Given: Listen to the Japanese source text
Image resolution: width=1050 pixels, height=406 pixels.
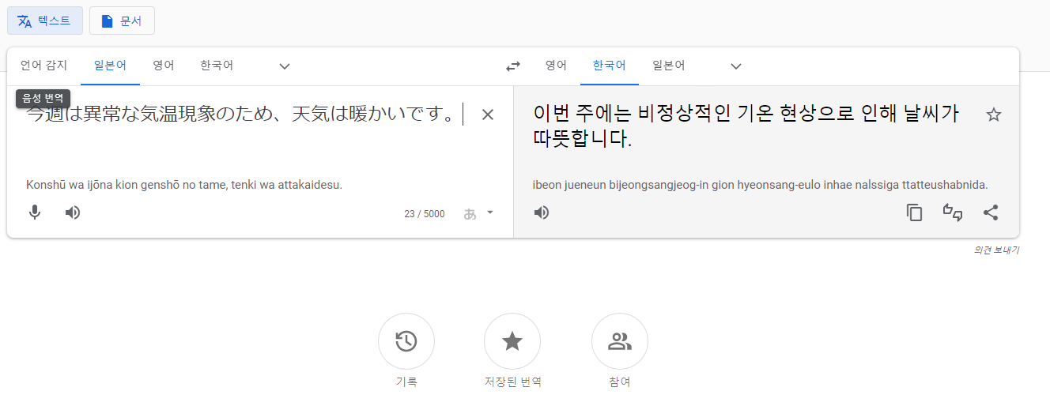Looking at the screenshot, I should (73, 212).
